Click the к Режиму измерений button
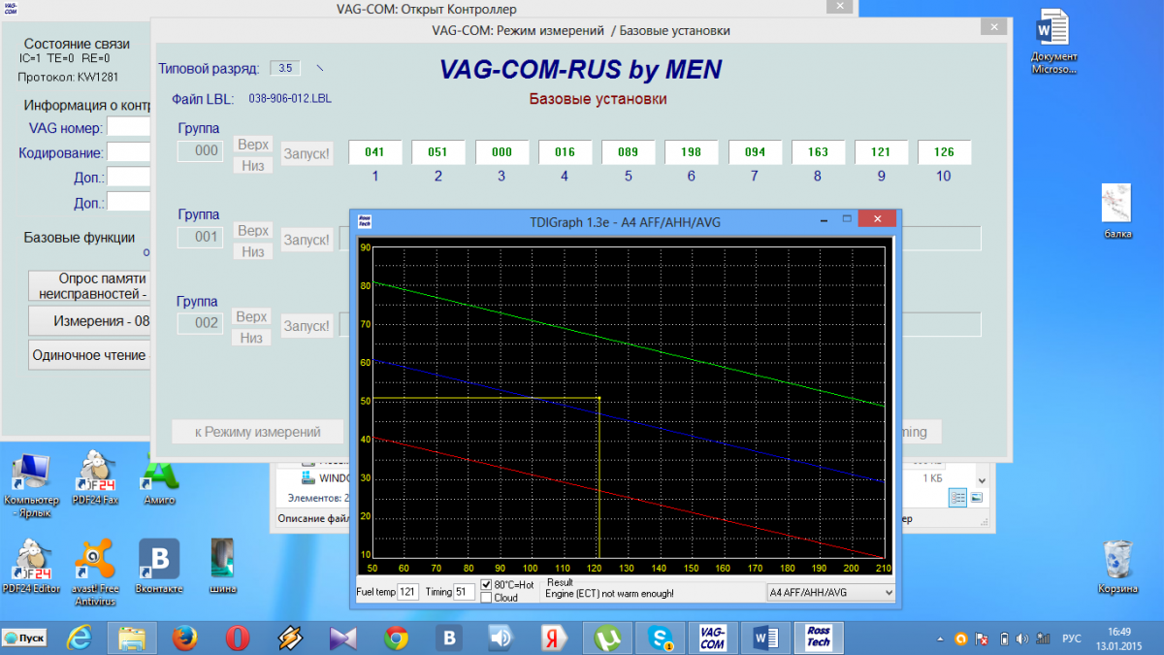The width and height of the screenshot is (1164, 655). tap(258, 432)
